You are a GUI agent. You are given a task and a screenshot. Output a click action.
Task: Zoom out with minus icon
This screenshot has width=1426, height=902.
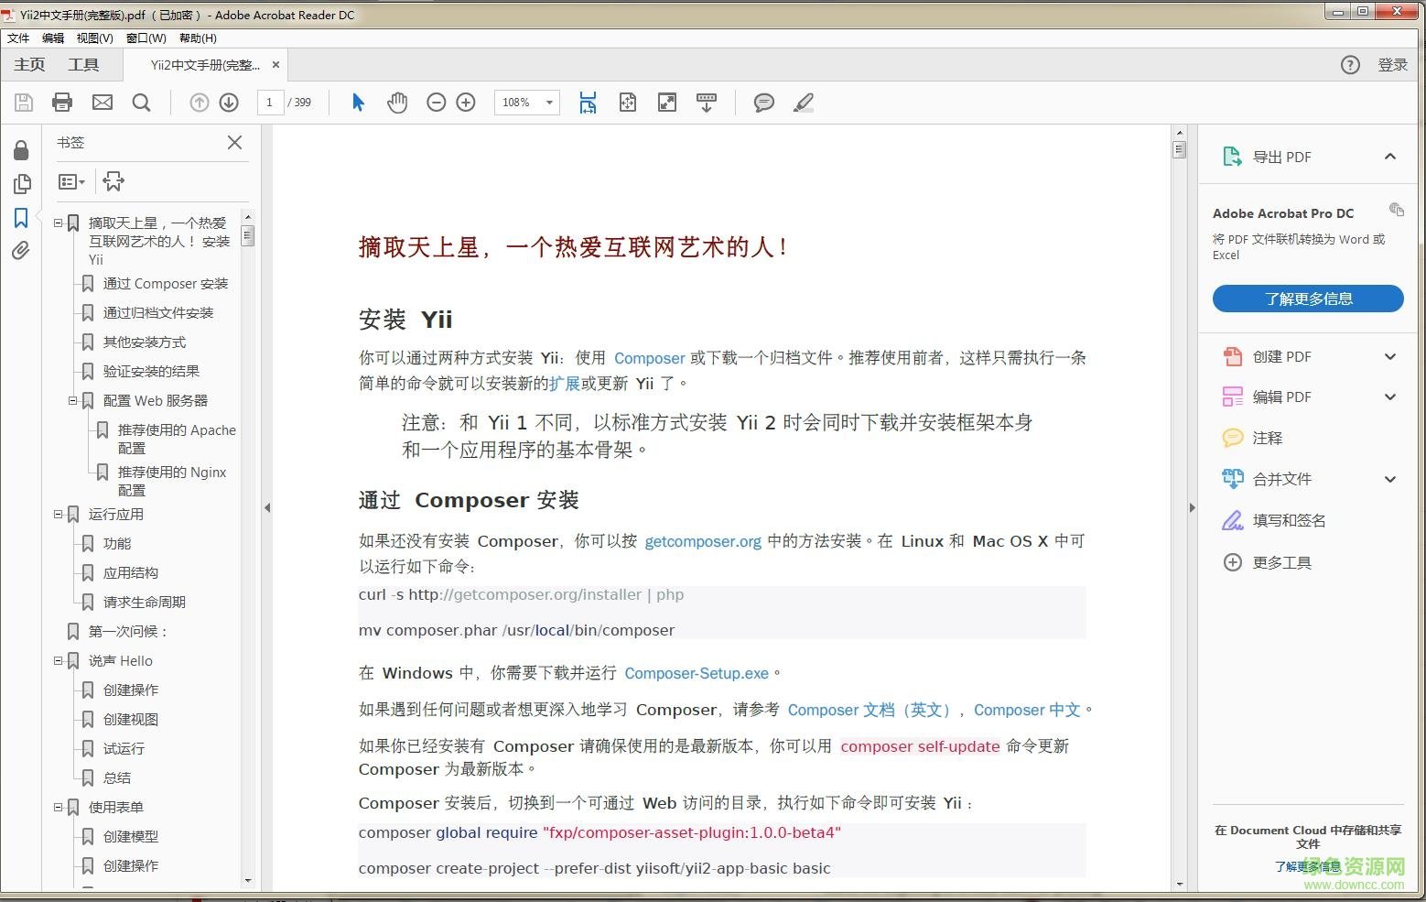pos(437,103)
